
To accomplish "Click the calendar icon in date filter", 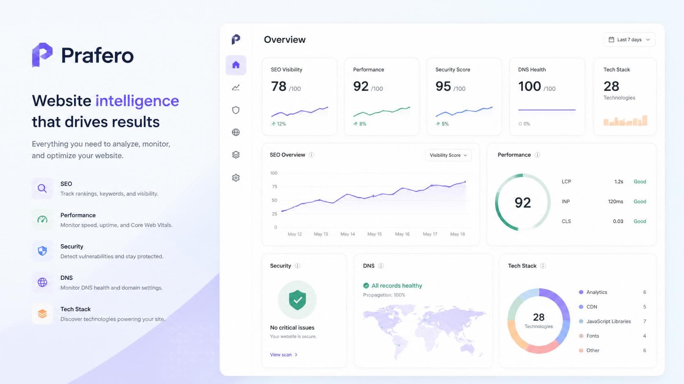I will [611, 39].
